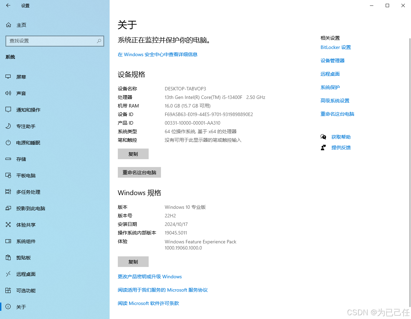411x319 pixels.
Task: Click the 剪贴板 clipboard icon
Action: pyautogui.click(x=9, y=257)
